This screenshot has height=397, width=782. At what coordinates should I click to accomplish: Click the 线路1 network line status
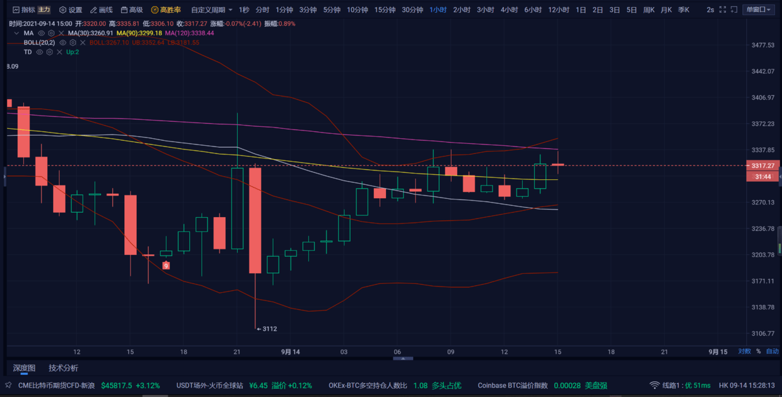pyautogui.click(x=680, y=385)
